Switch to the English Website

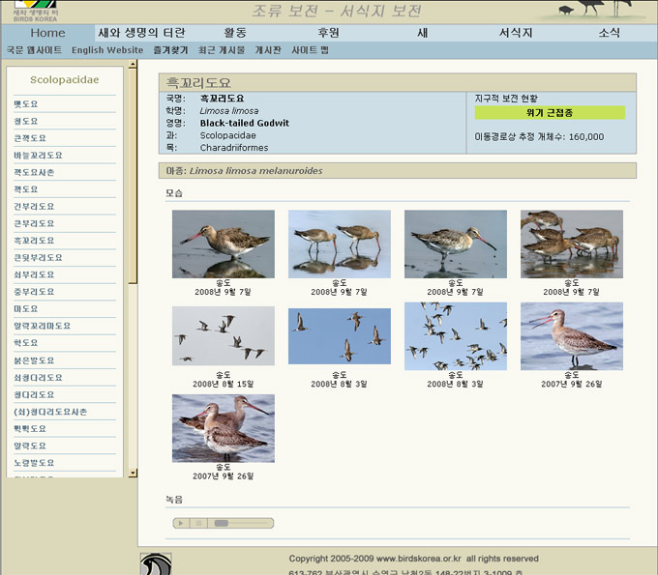click(107, 50)
